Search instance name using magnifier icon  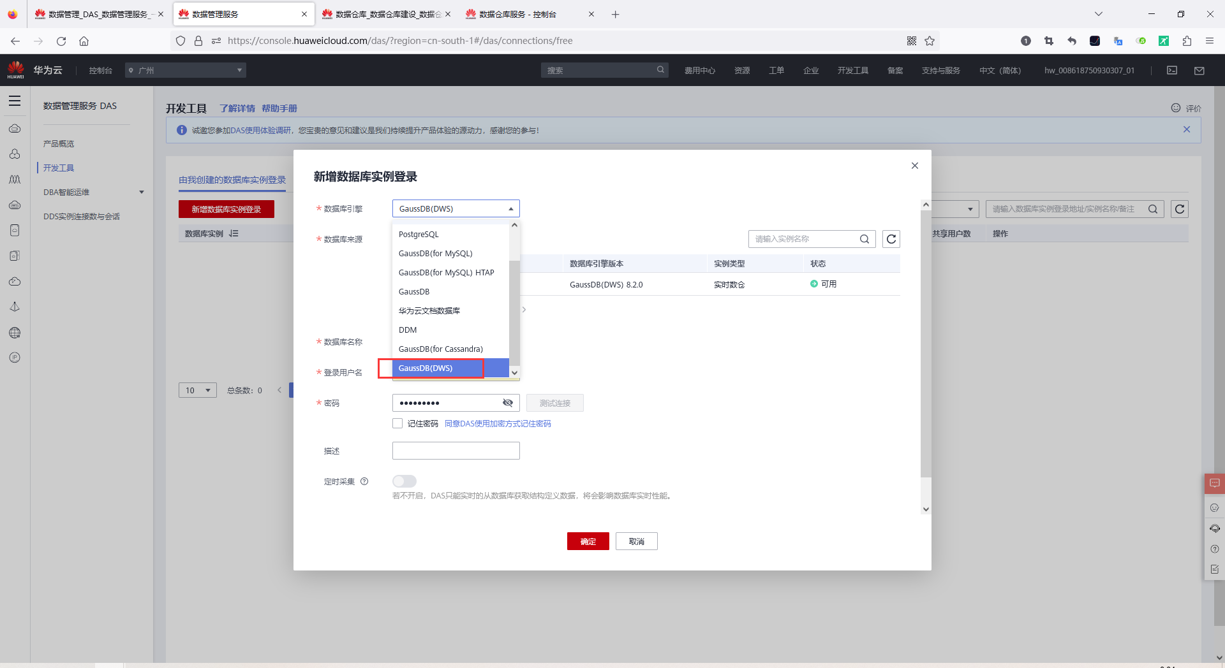pos(865,239)
